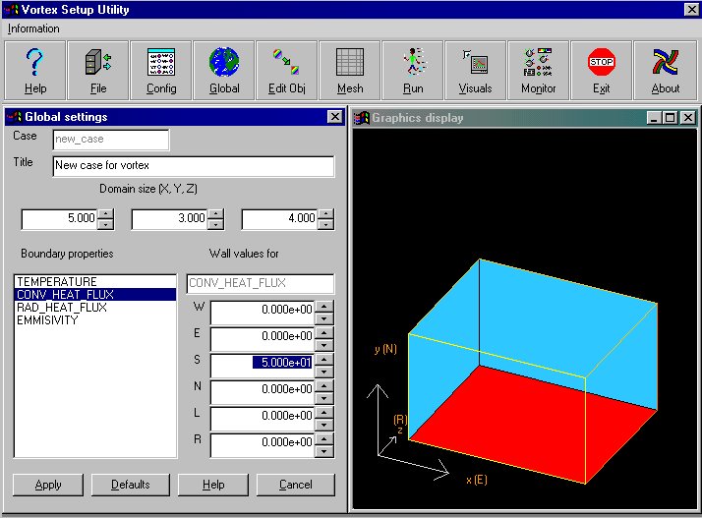Viewport: 702px width, 518px height.
Task: Click the Y domain size field 3.000
Action: click(x=169, y=219)
